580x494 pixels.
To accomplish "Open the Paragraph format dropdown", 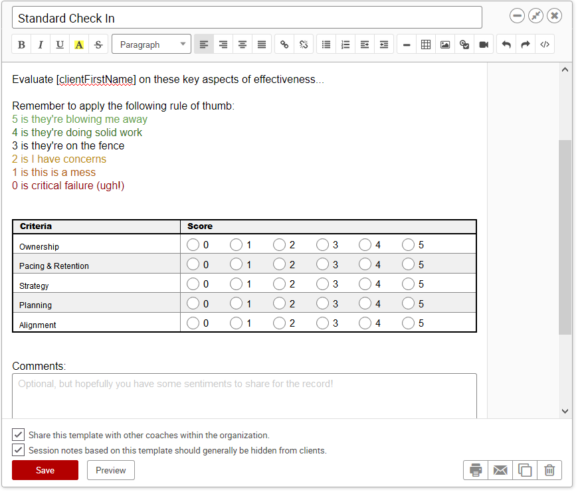I will (x=151, y=44).
